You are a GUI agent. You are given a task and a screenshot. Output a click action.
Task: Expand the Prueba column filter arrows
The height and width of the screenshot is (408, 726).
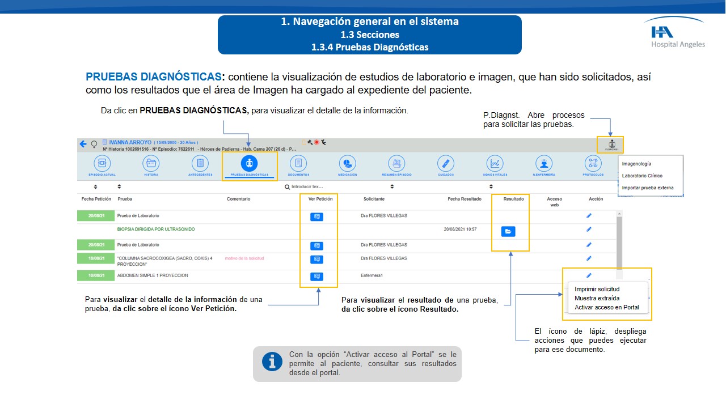tap(119, 186)
